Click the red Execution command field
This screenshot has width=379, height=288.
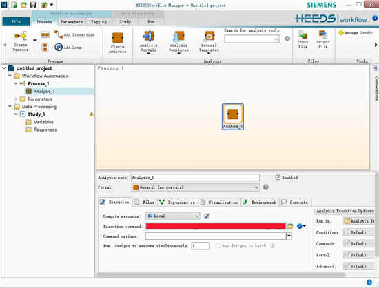pos(216,226)
